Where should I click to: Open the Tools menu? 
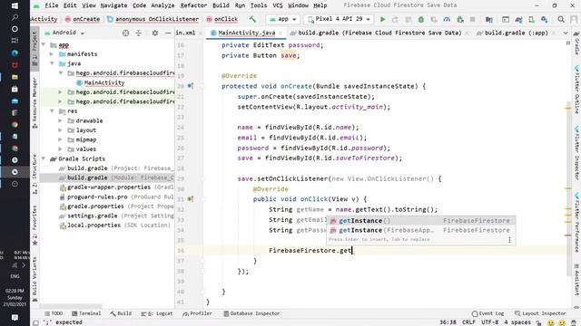[259, 5]
